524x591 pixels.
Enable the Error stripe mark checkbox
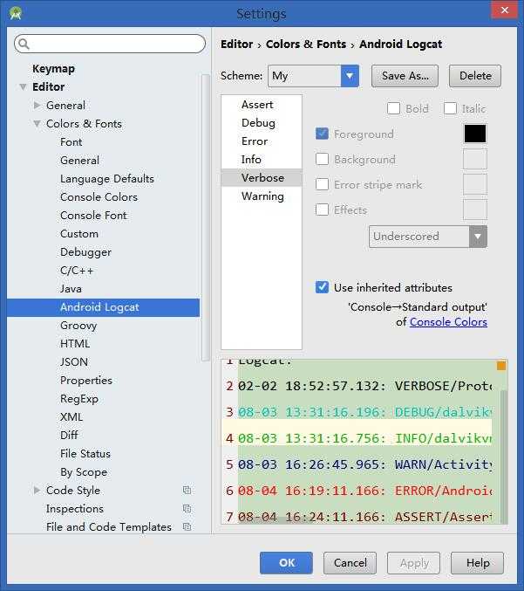(x=322, y=184)
